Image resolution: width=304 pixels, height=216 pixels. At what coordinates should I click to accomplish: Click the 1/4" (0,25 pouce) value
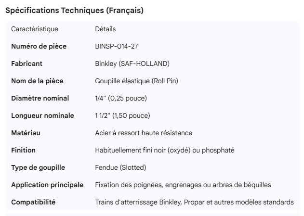[121, 98]
